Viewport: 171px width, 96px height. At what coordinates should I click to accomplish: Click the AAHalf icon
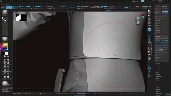tap(149, 26)
